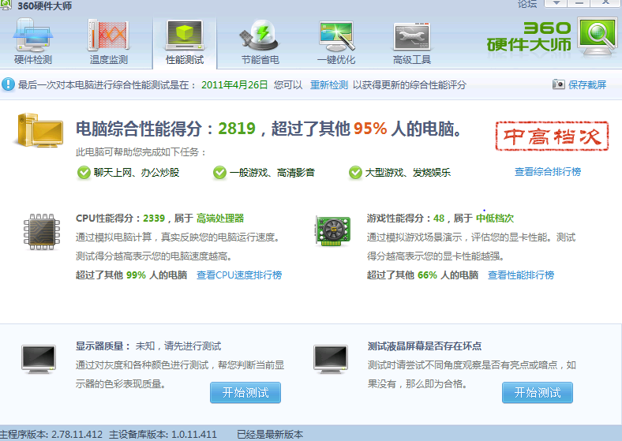Click the 360硬件大师 magnifier logo icon
622x441 pixels.
[598, 36]
